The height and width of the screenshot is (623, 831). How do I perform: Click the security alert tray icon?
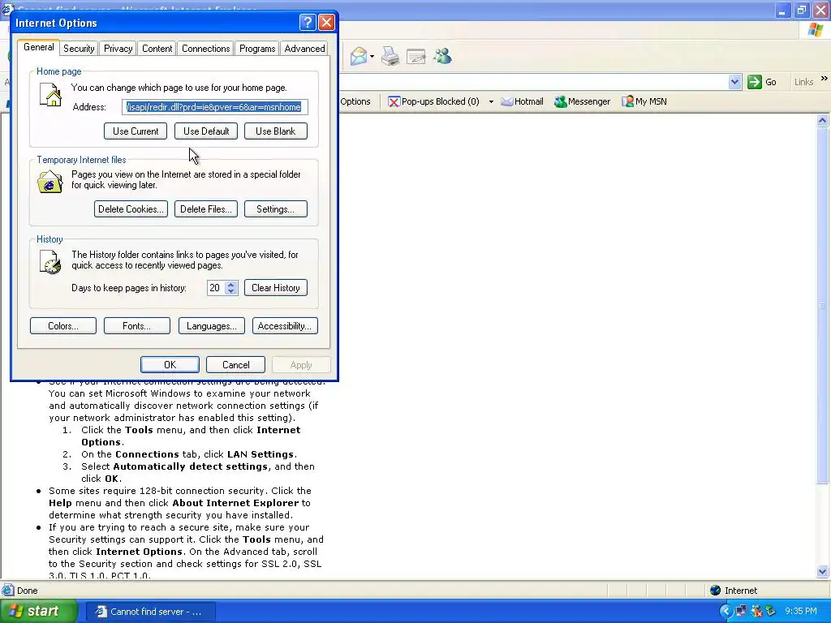[756, 612]
